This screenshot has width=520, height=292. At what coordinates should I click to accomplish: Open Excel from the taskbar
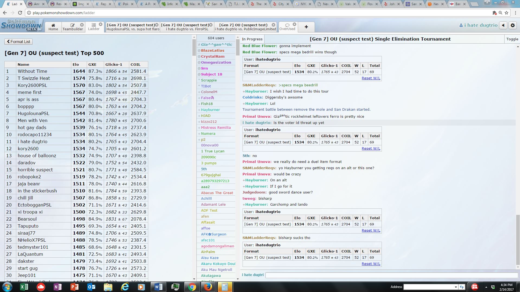(x=24, y=287)
